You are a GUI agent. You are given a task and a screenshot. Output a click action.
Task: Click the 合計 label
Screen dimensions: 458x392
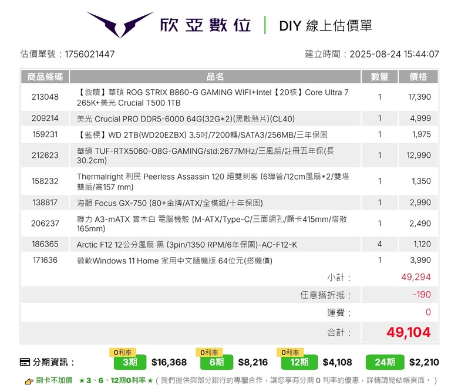point(339,333)
